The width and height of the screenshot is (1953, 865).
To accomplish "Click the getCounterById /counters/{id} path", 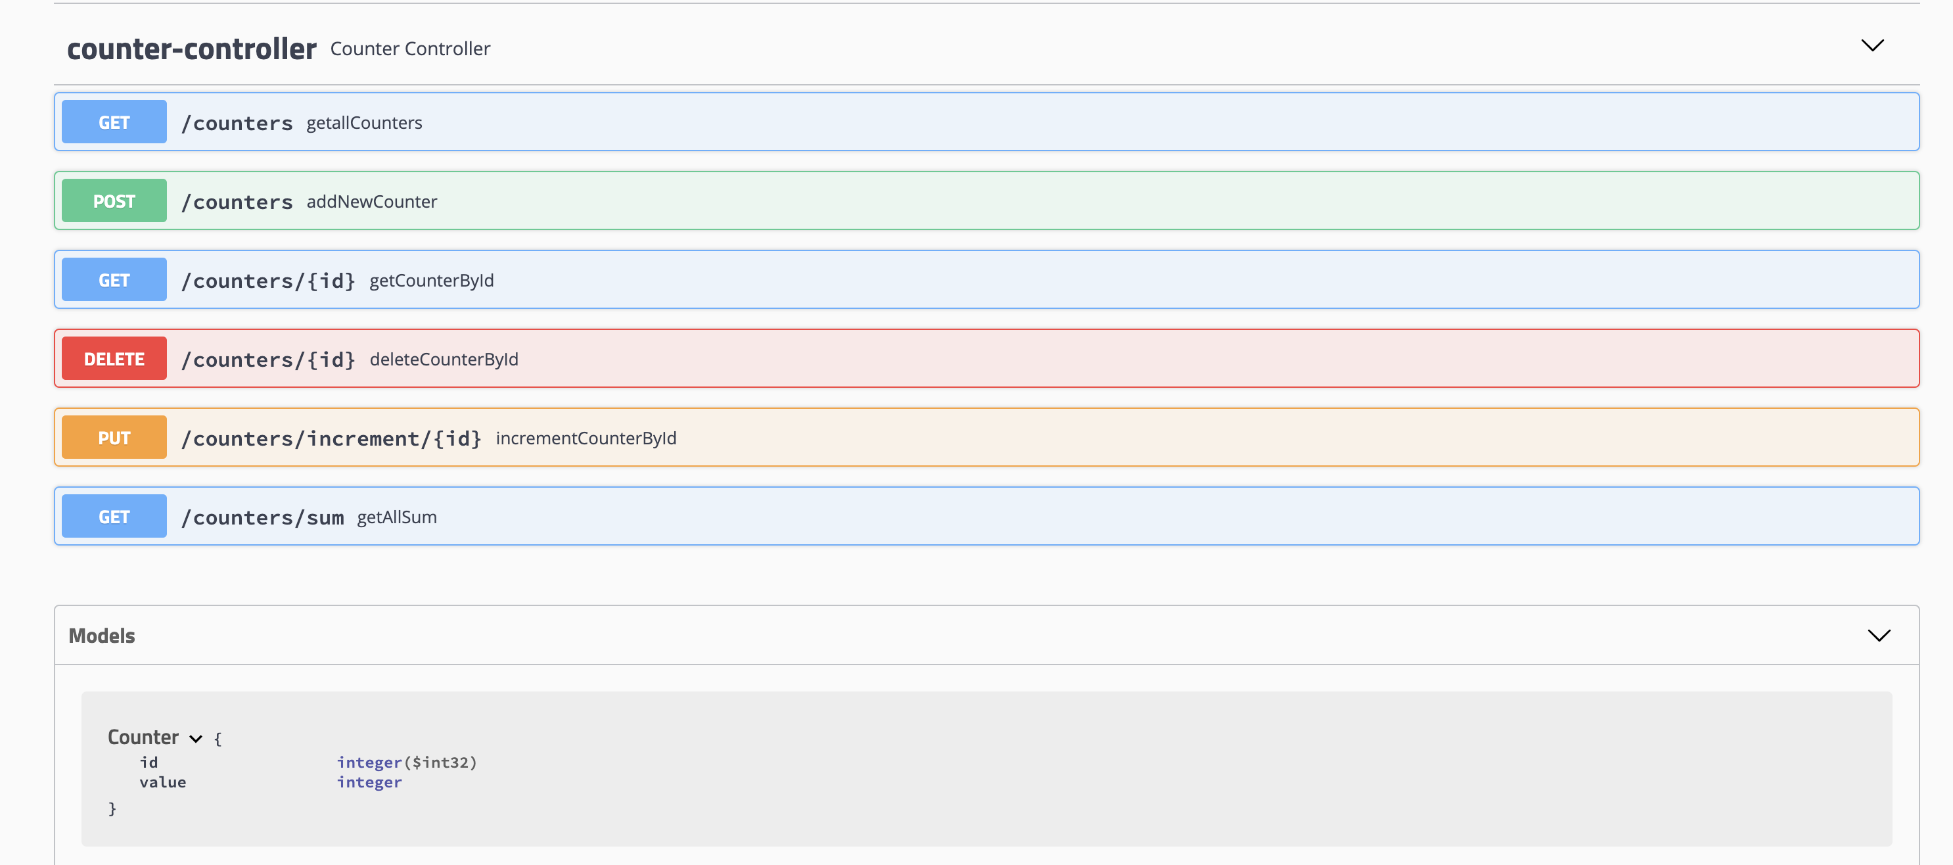I will pos(268,281).
